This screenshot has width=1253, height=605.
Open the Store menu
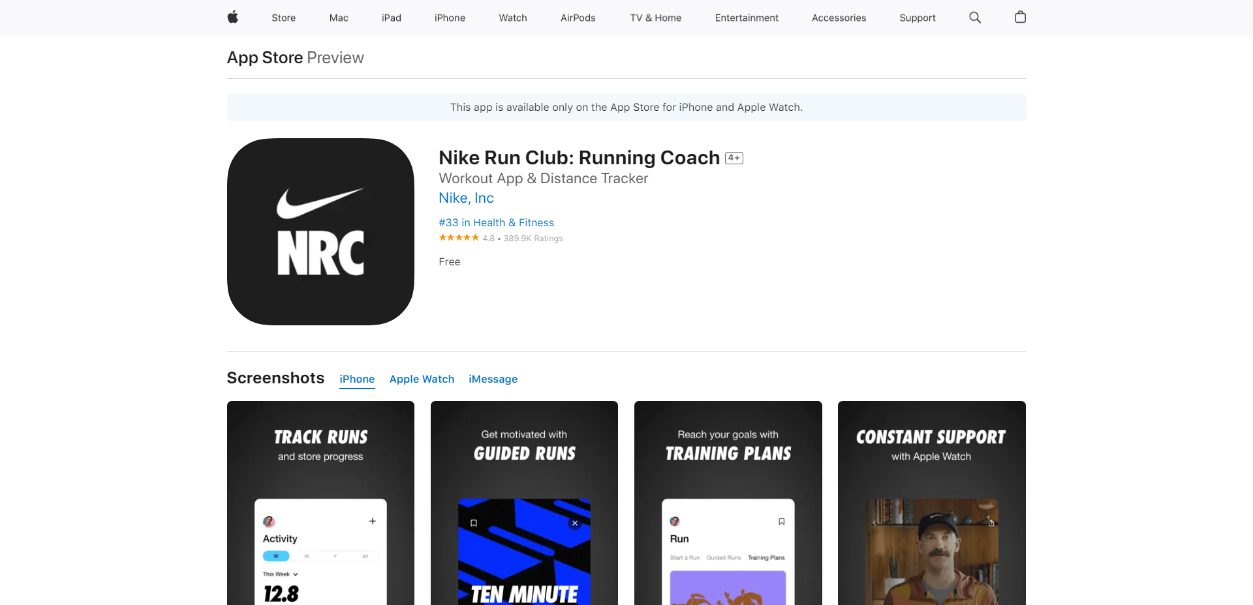(x=284, y=18)
